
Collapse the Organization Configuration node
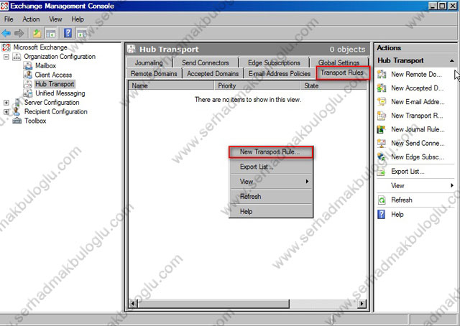(x=6, y=57)
